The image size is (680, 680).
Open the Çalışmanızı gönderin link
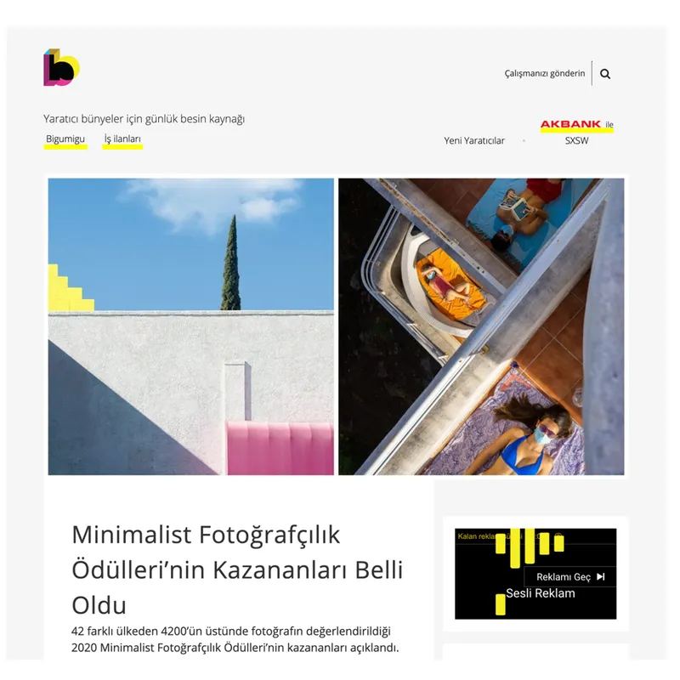tap(545, 73)
